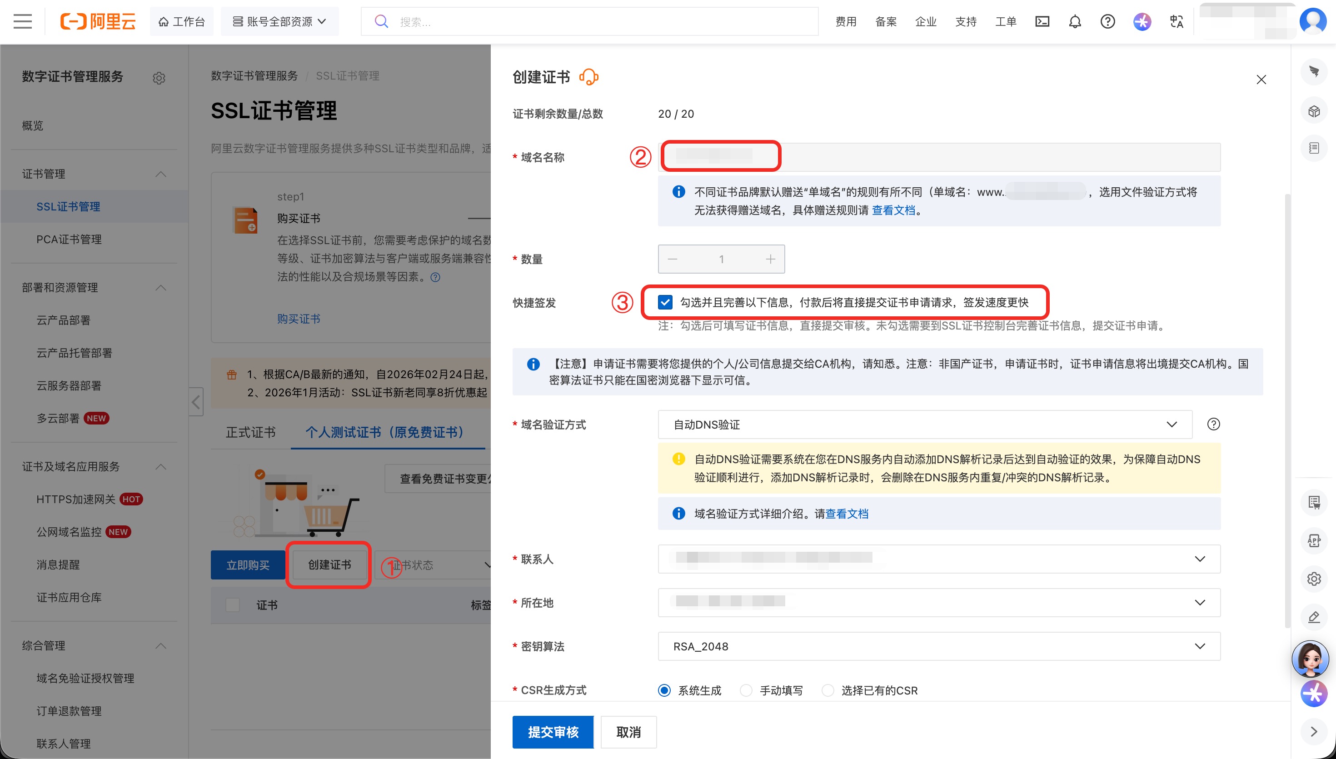Image resolution: width=1336 pixels, height=759 pixels.
Task: Click help icon next to 域名验证方式 dropdown
Action: pos(1213,424)
